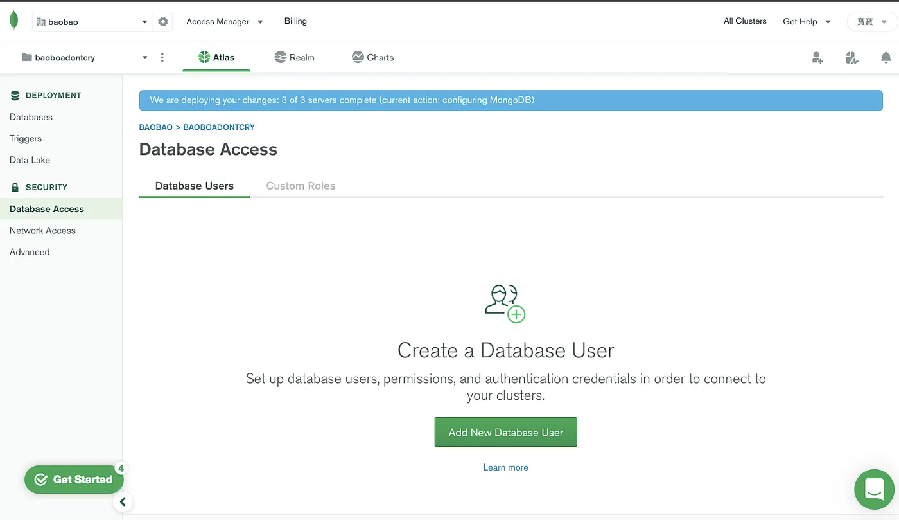
Task: Click the MongoDB leaf logo
Action: (x=14, y=21)
